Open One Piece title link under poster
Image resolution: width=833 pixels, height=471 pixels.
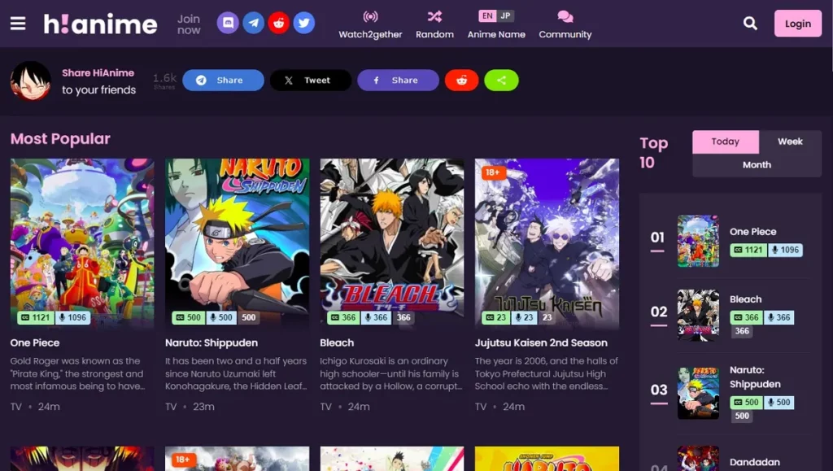click(35, 342)
